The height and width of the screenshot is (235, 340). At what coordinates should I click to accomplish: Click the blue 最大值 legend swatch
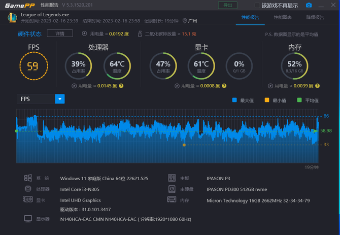point(234,100)
